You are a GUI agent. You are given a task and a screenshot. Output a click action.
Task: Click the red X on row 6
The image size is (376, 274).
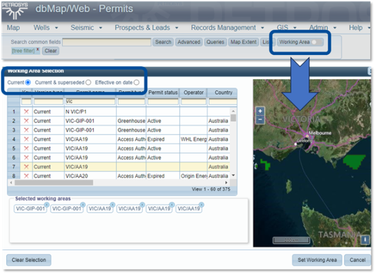point(26,158)
